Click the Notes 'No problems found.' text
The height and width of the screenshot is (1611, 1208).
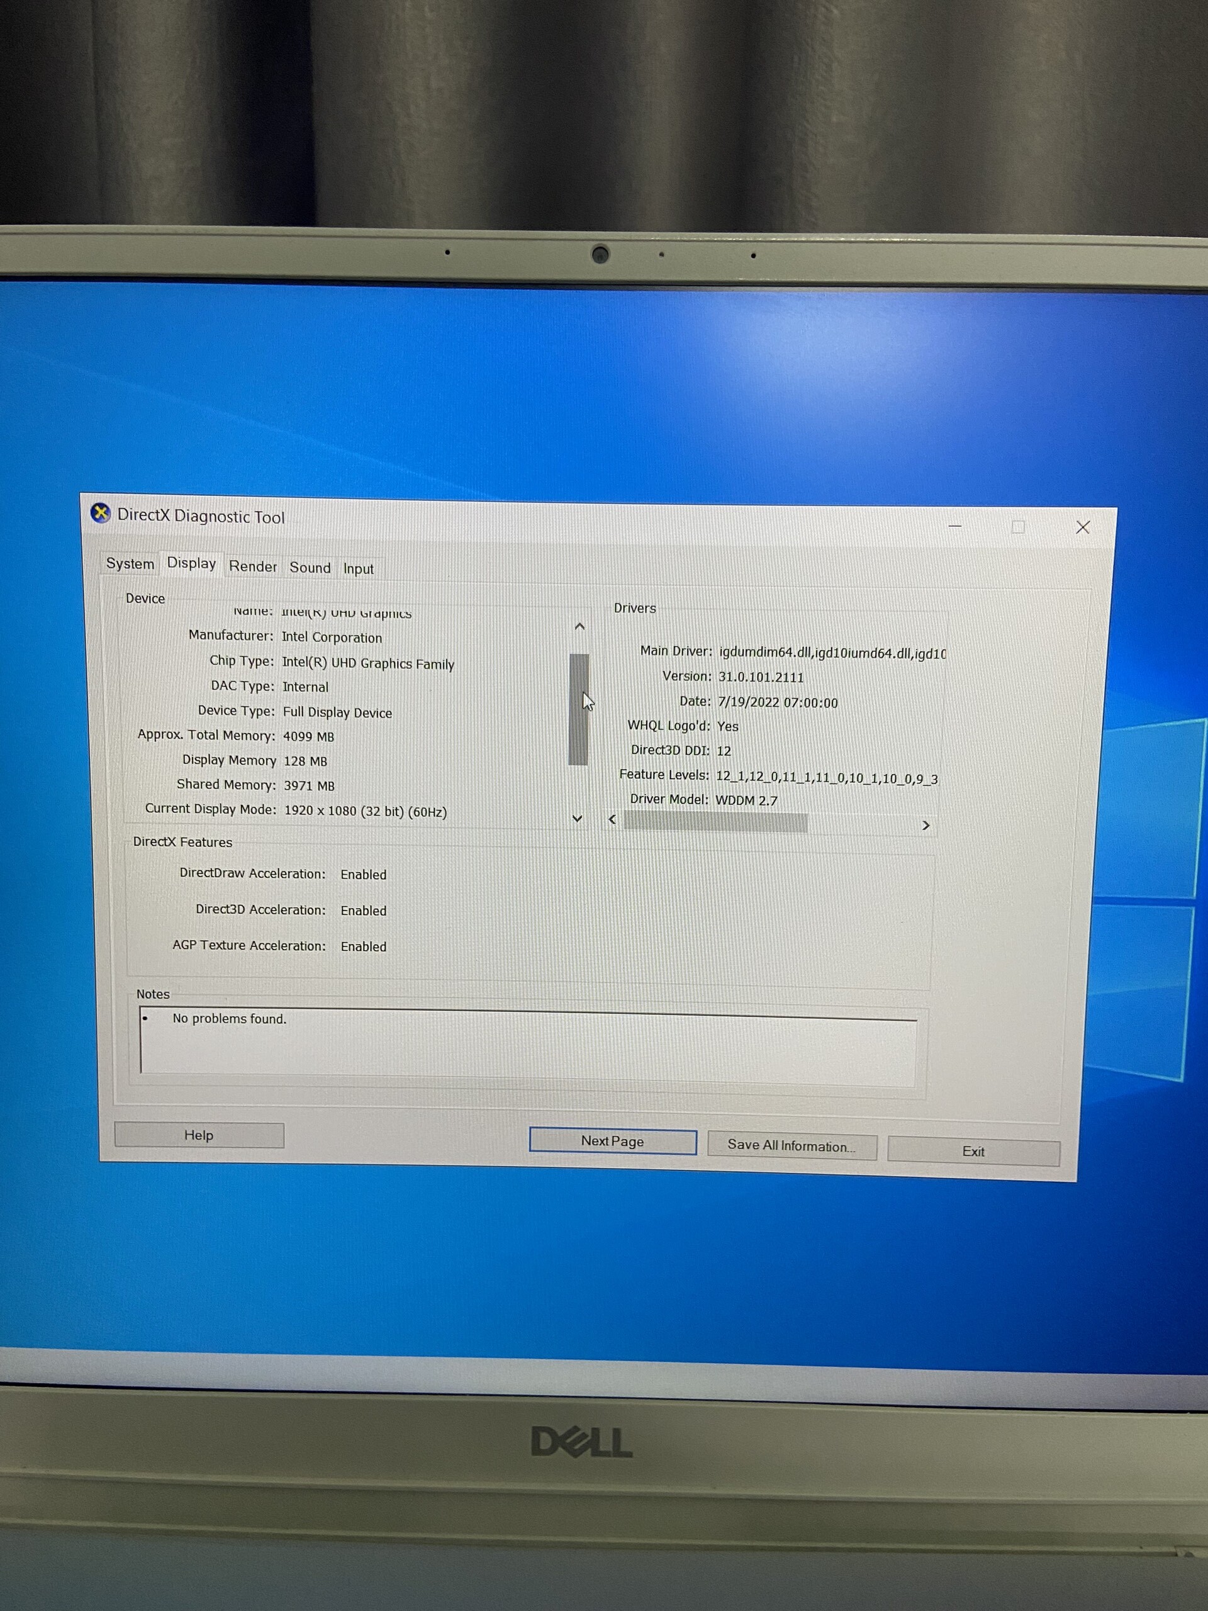coord(230,1019)
